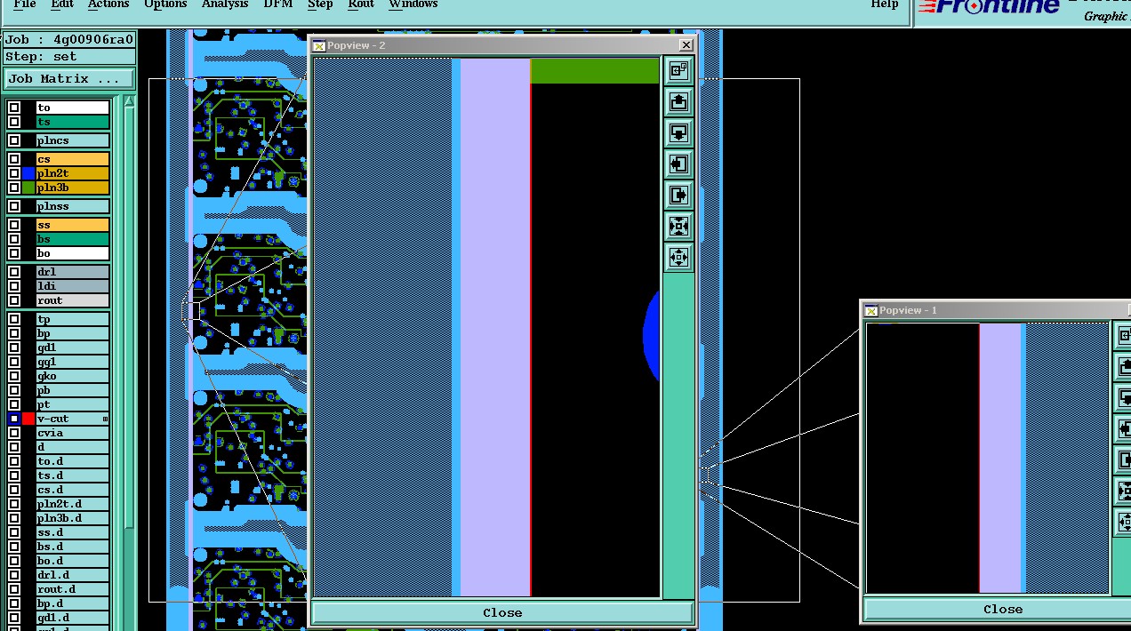Toggle display checkbox for layer cvia
Screen dimensions: 1131x631
[x=14, y=433]
